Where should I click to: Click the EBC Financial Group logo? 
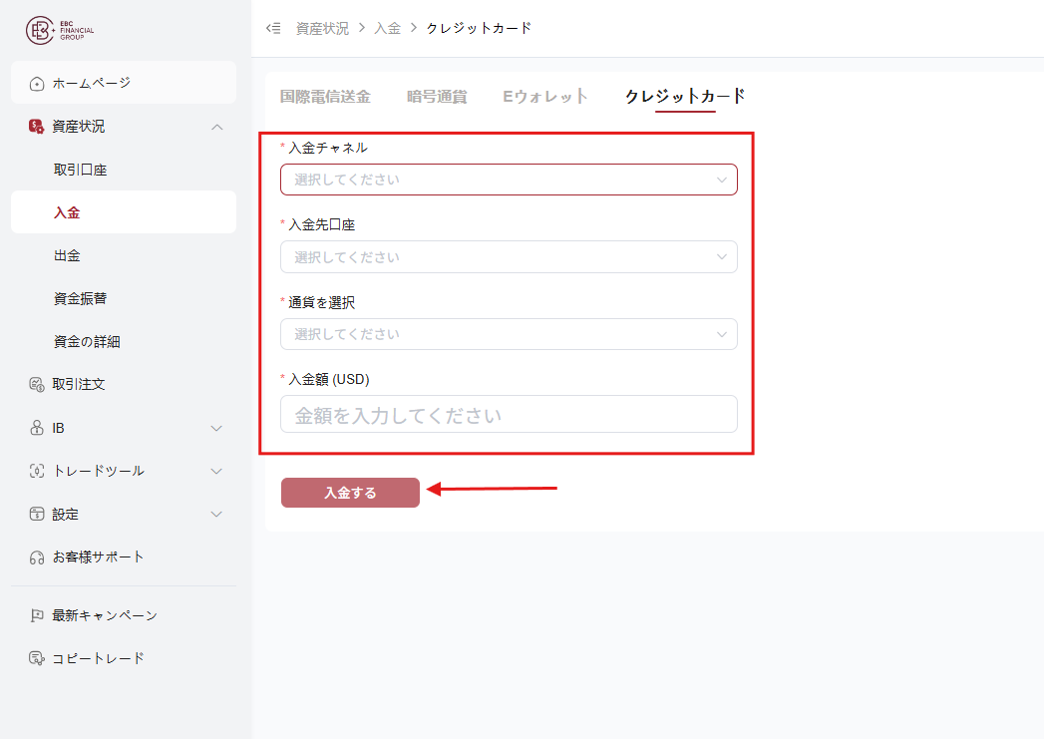[x=60, y=30]
